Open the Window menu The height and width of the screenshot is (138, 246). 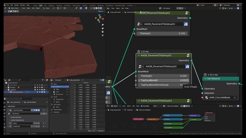click(22, 5)
